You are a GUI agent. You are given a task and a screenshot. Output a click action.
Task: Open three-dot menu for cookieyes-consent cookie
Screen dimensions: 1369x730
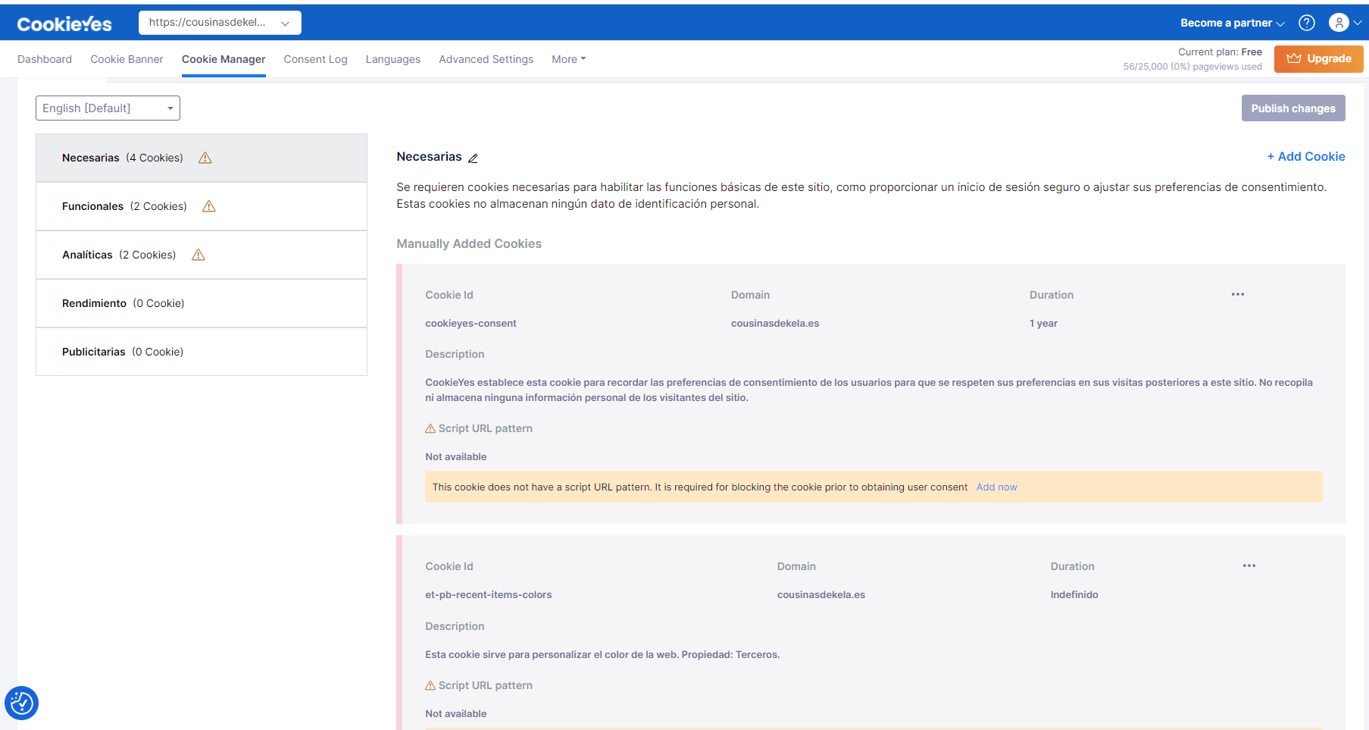click(1238, 294)
